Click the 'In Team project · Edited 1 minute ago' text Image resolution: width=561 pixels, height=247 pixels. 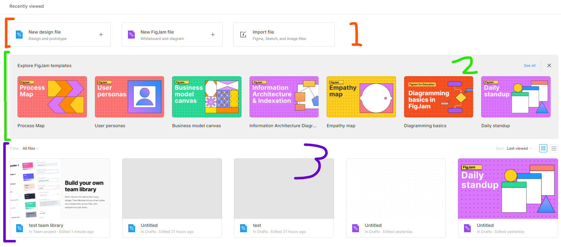pyautogui.click(x=61, y=232)
